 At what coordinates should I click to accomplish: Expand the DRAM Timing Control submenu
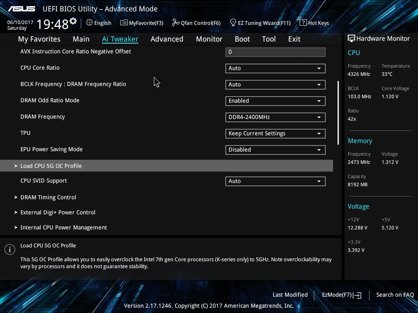48,197
